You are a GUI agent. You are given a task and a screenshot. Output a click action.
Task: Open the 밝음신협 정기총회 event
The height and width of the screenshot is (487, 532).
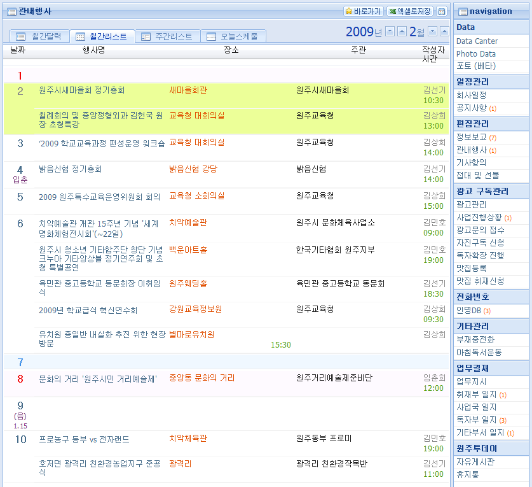[70, 169]
